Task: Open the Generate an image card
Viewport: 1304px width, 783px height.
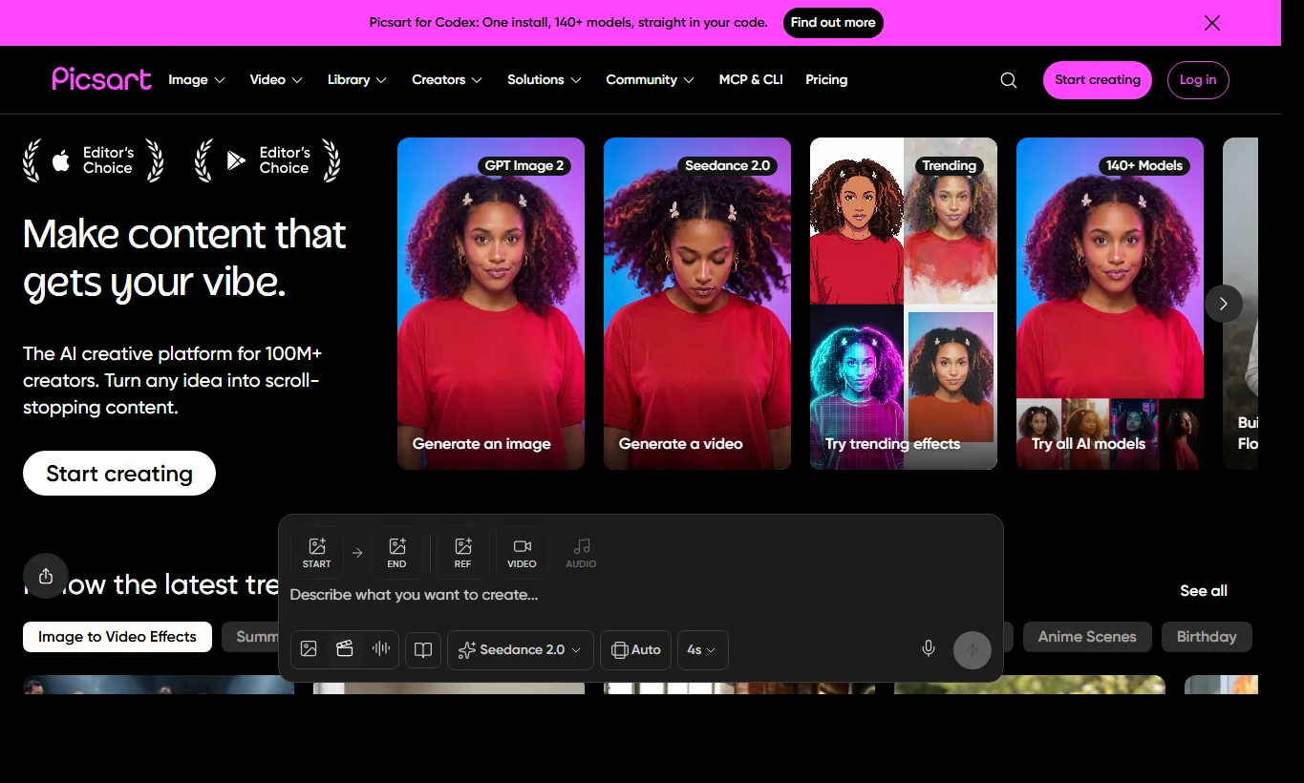Action: (x=491, y=304)
